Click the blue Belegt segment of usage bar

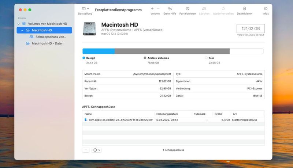(99, 51)
